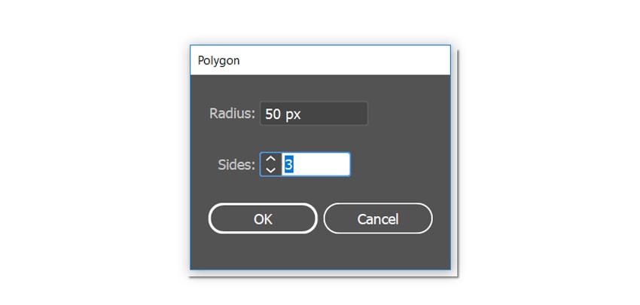Click the upward chevron beside Sides
This screenshot has width=640, height=305.
(271, 159)
